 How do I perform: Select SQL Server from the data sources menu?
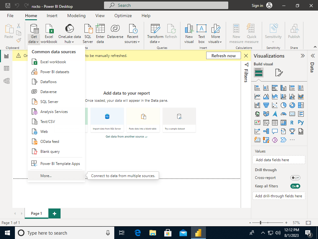[50, 101]
